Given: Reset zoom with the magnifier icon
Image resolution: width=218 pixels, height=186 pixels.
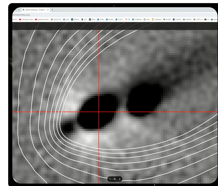Looking at the screenshot, I should coord(115,179).
